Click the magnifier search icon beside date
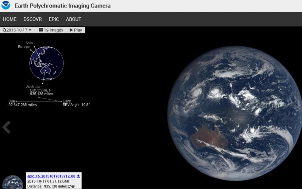 click(x=5, y=30)
